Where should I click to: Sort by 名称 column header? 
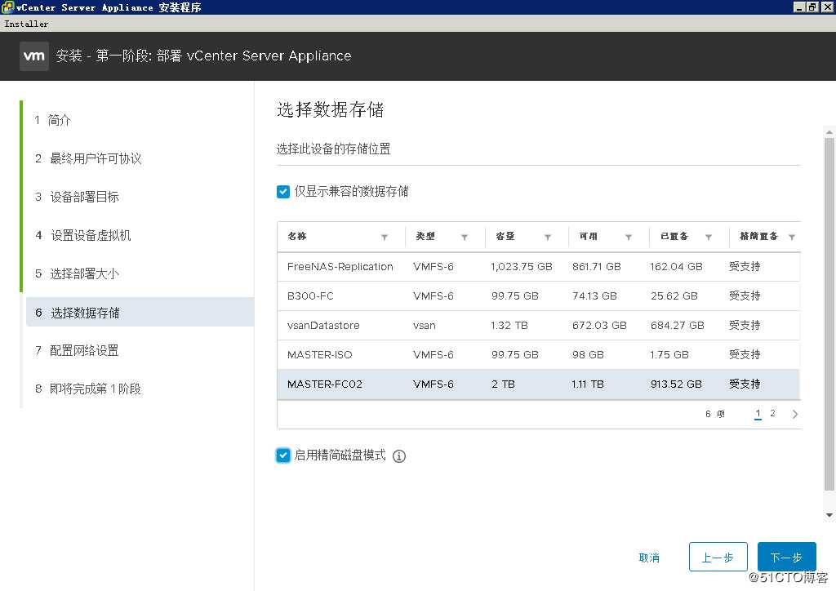pos(297,236)
